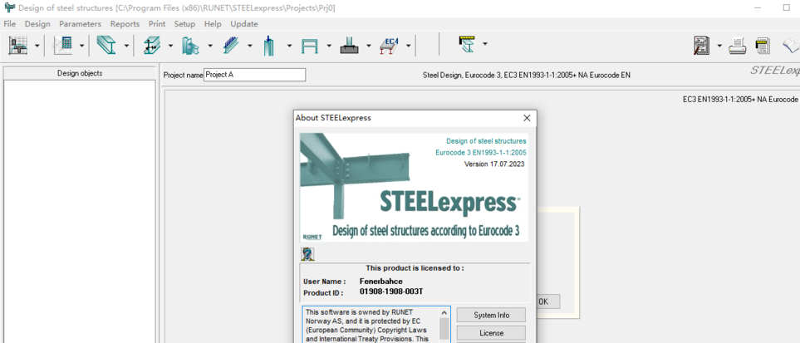
Task: Click 'This product is licensed to :' text
Action: click(415, 268)
